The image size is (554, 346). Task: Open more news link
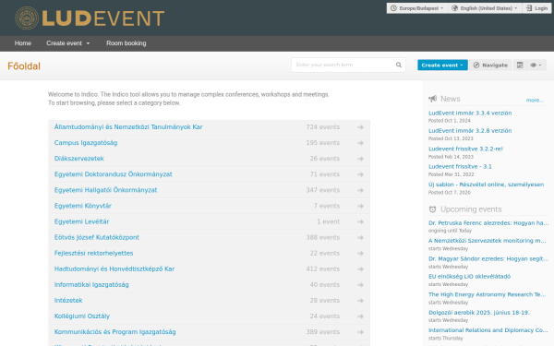coord(535,101)
